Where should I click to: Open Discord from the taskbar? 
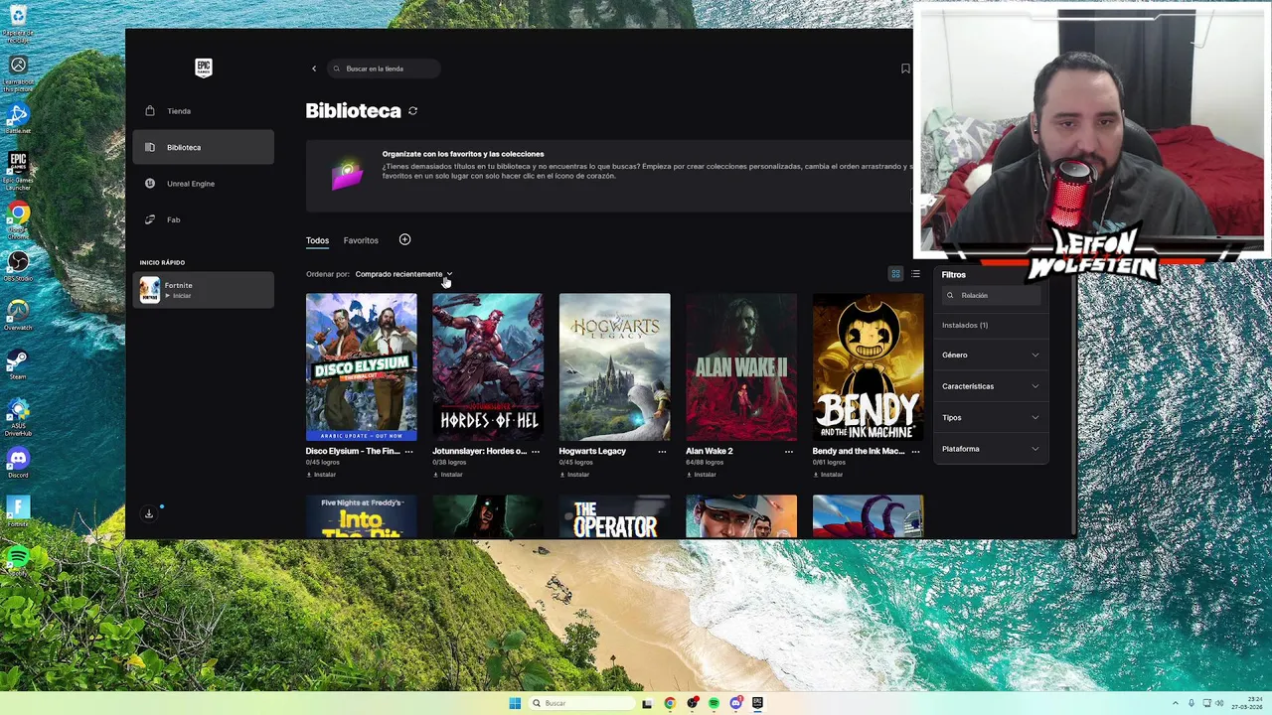[735, 703]
